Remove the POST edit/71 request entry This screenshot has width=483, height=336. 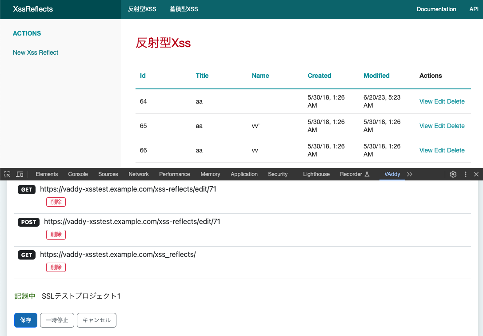coord(56,235)
